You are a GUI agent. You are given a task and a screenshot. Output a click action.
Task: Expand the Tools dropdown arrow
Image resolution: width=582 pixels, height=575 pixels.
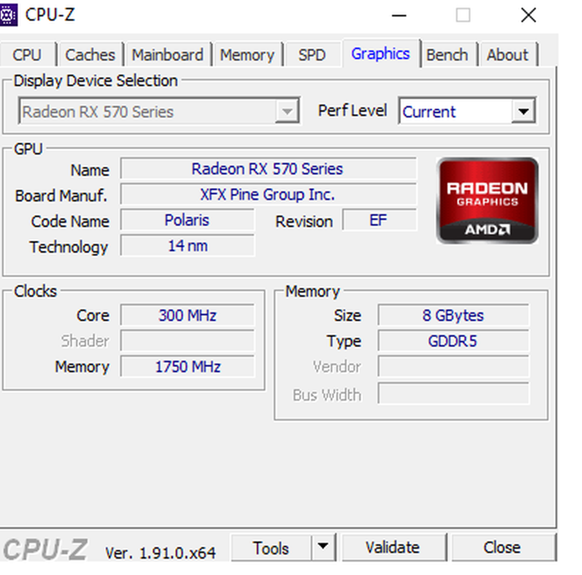[x=323, y=547]
